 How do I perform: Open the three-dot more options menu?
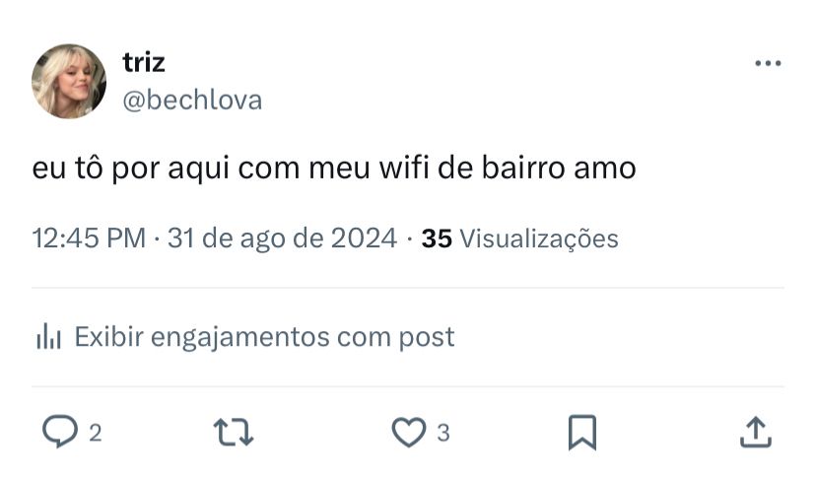click(x=768, y=63)
